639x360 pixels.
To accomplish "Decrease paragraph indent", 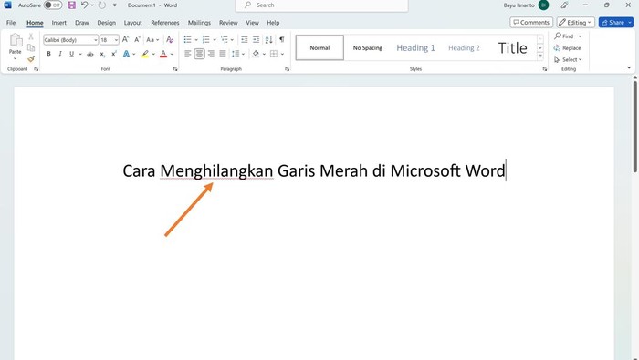I will click(x=244, y=39).
